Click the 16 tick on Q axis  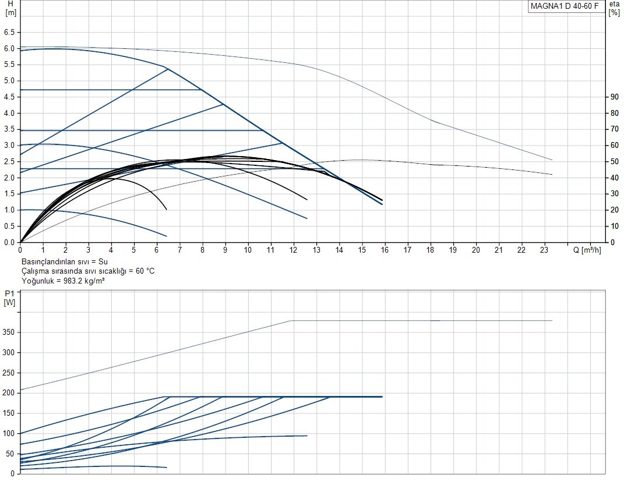(x=385, y=250)
